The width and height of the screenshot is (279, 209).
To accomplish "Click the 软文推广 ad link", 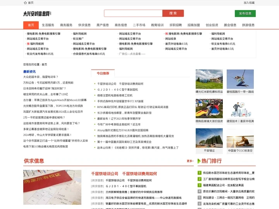I will [78, 39].
